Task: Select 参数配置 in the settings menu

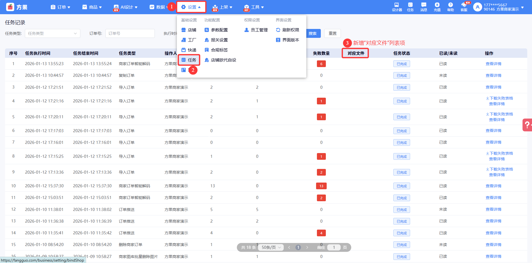Action: (x=216, y=30)
